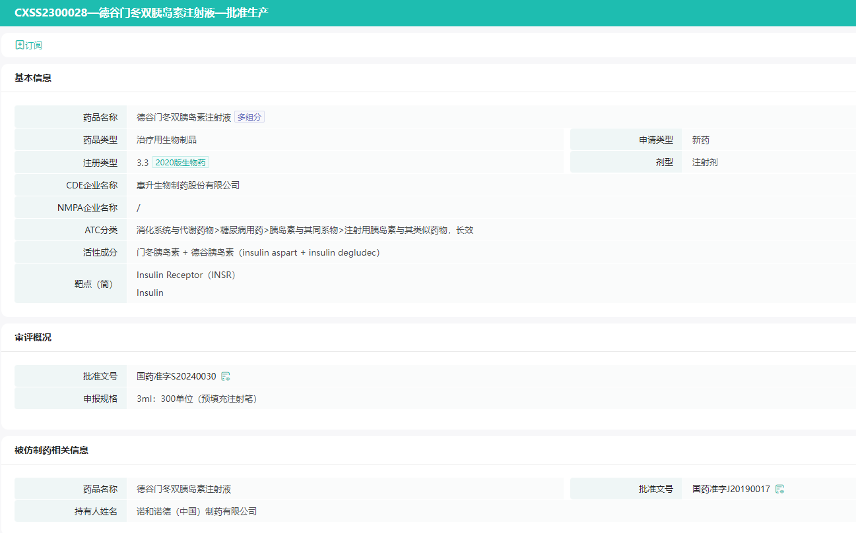Click the 基本信息 section header
Viewport: 856px width, 533px height.
pyautogui.click(x=33, y=78)
